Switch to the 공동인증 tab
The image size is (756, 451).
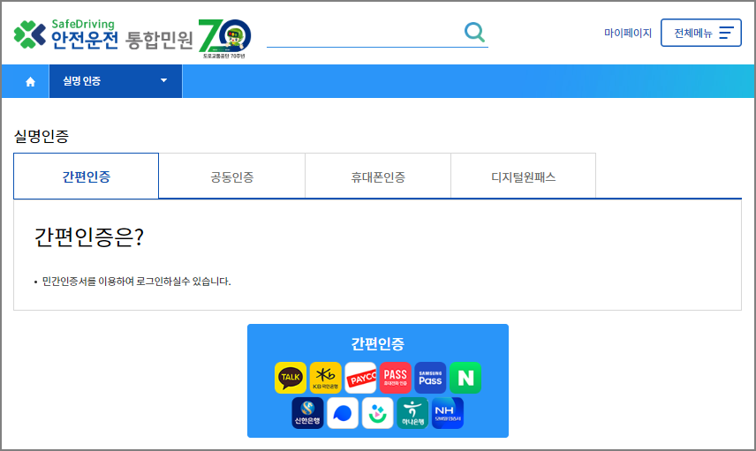click(x=232, y=177)
